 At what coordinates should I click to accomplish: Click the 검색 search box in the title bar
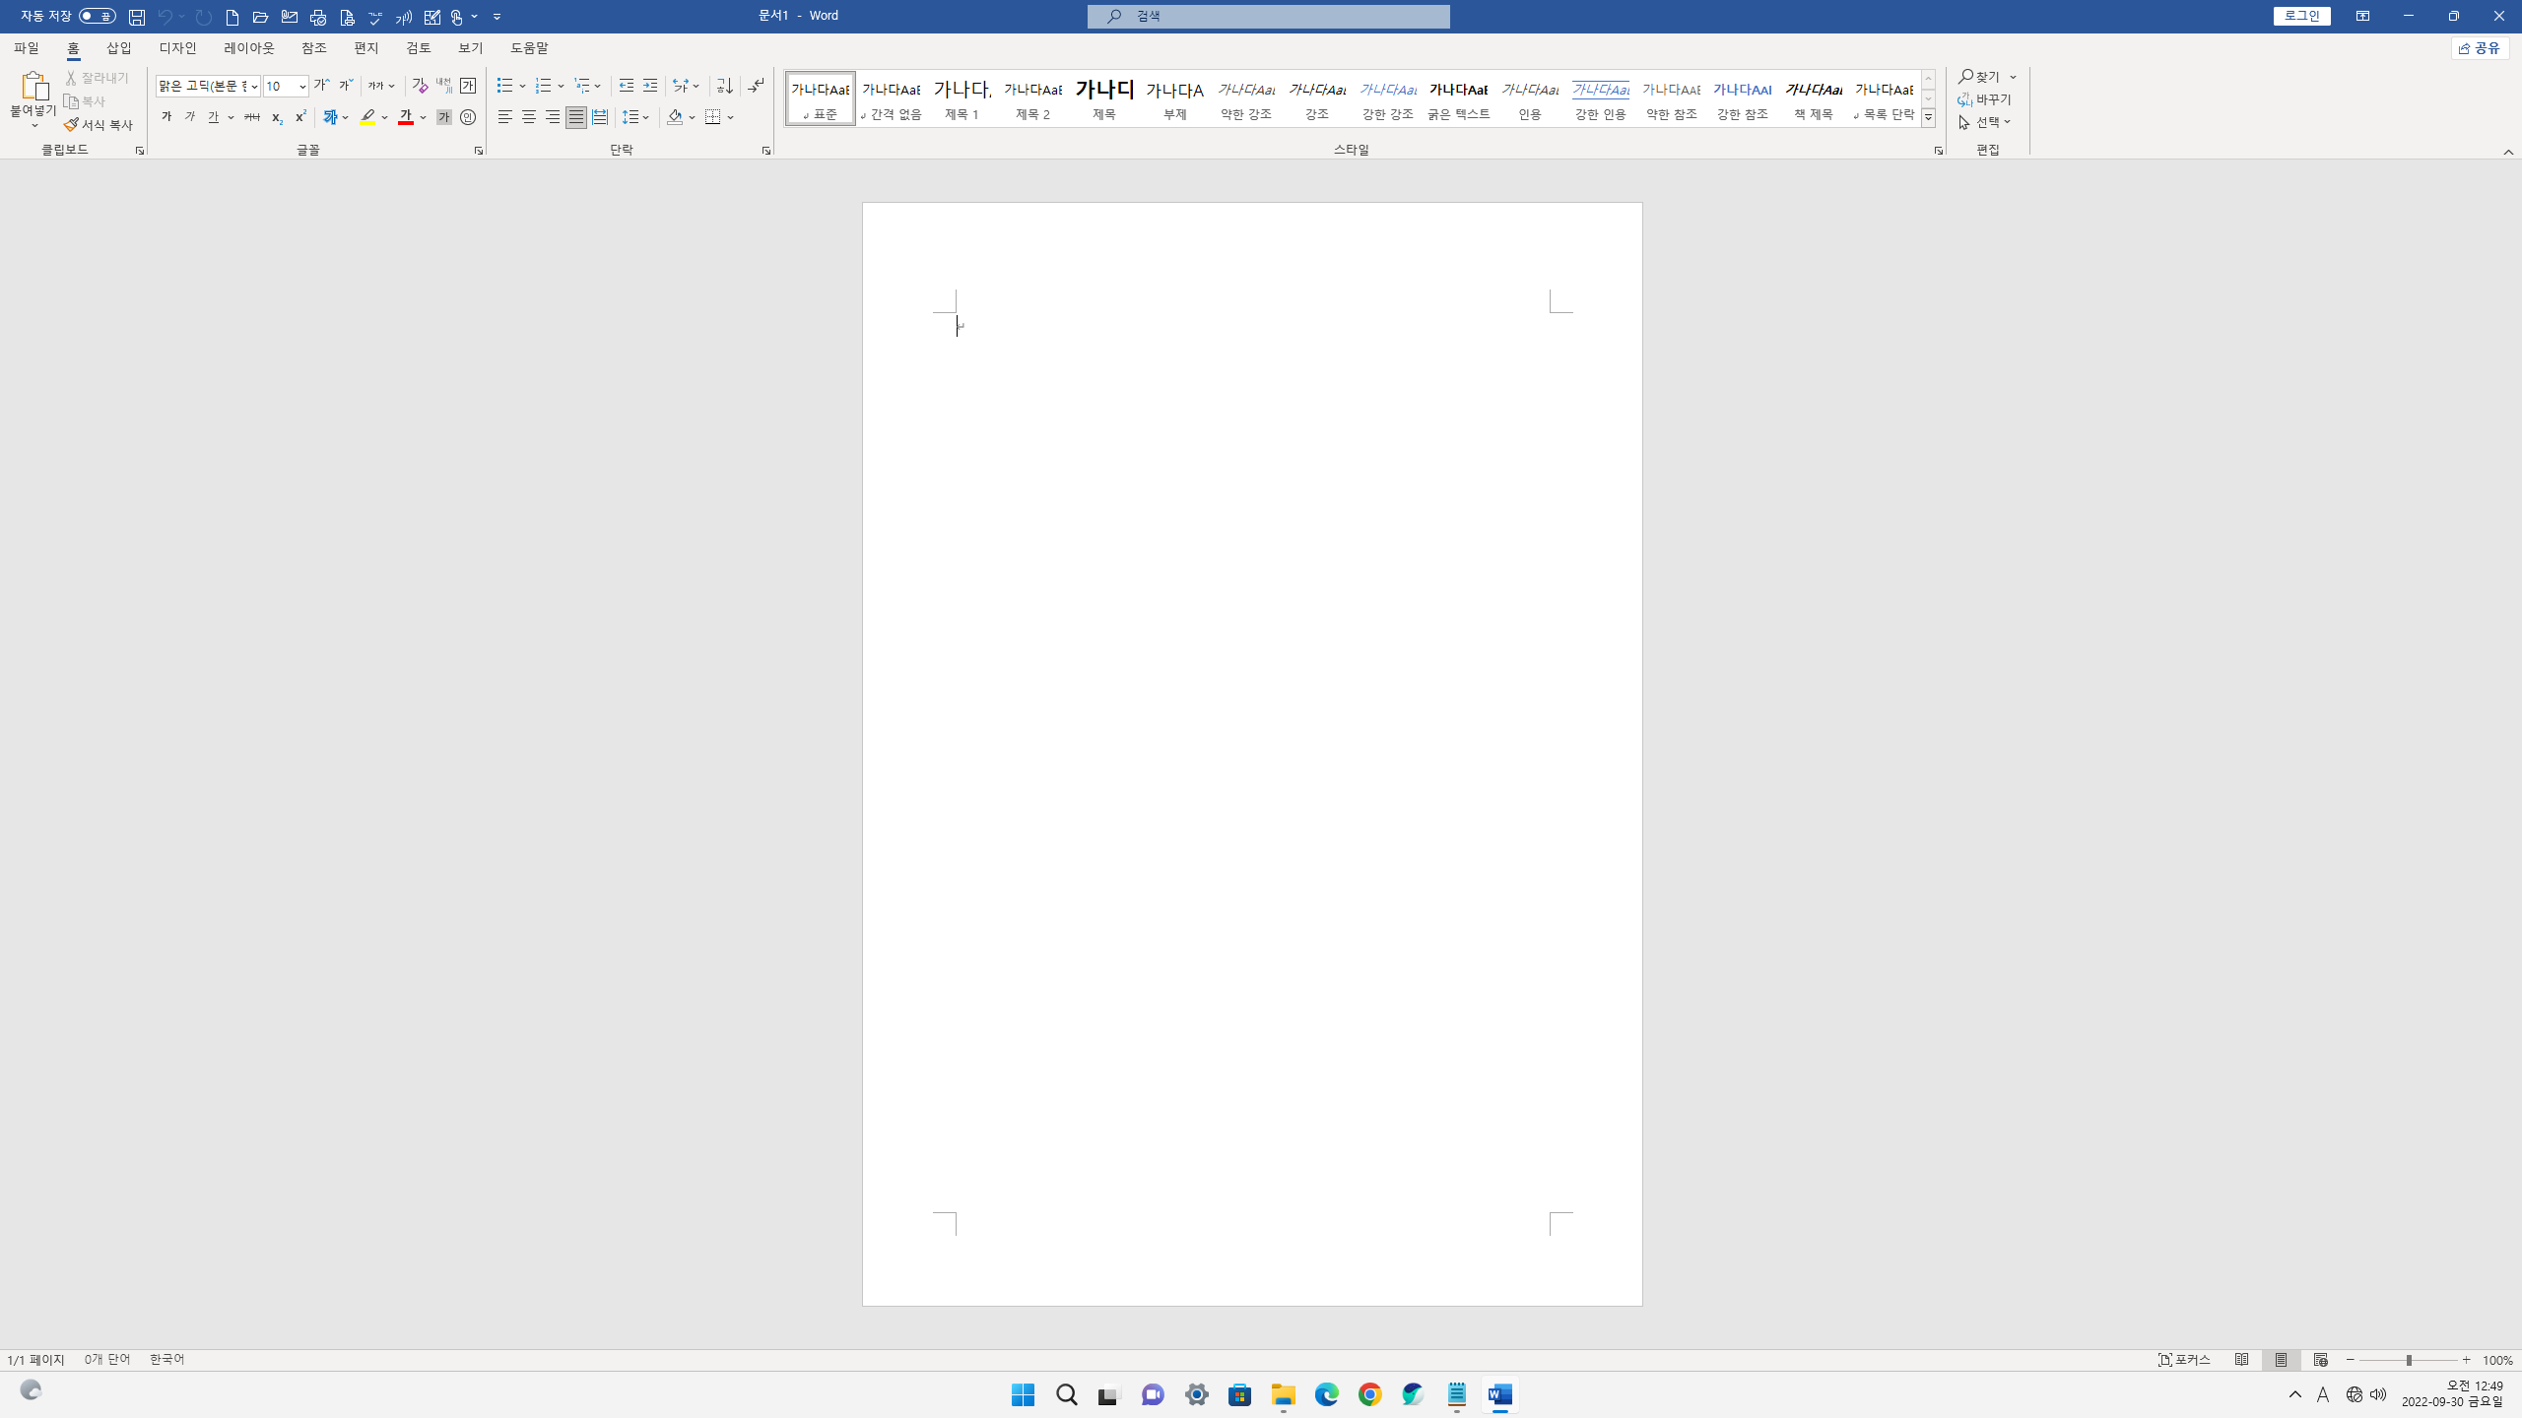click(1269, 16)
